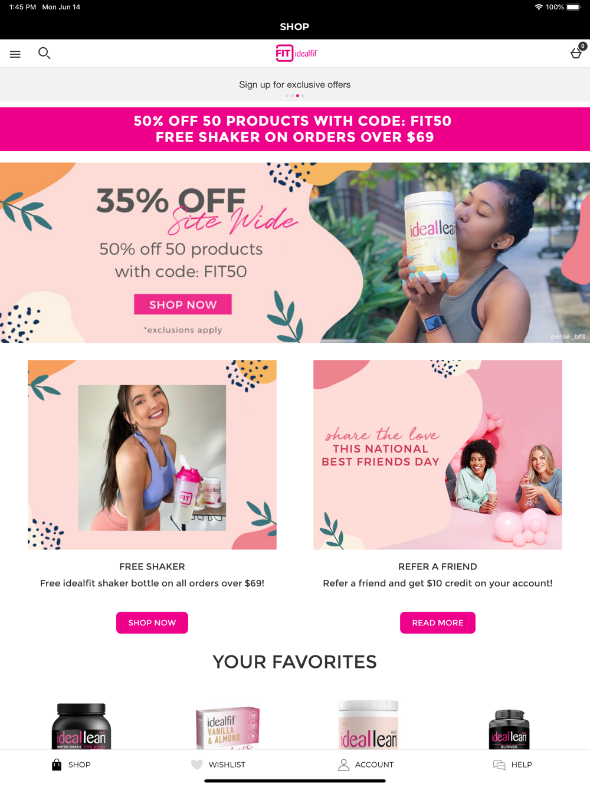The width and height of the screenshot is (590, 787).
Task: Open the Best Friends Day image
Action: pyautogui.click(x=438, y=455)
